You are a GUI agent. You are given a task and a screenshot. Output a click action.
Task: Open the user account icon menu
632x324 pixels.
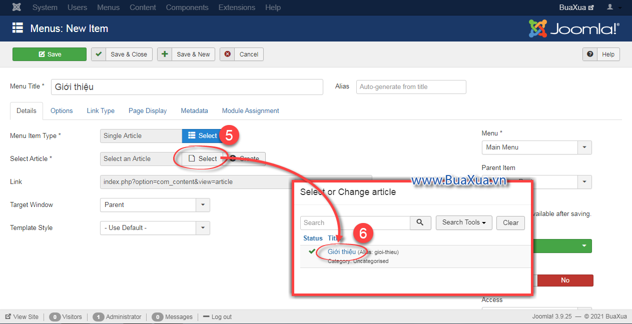point(614,7)
